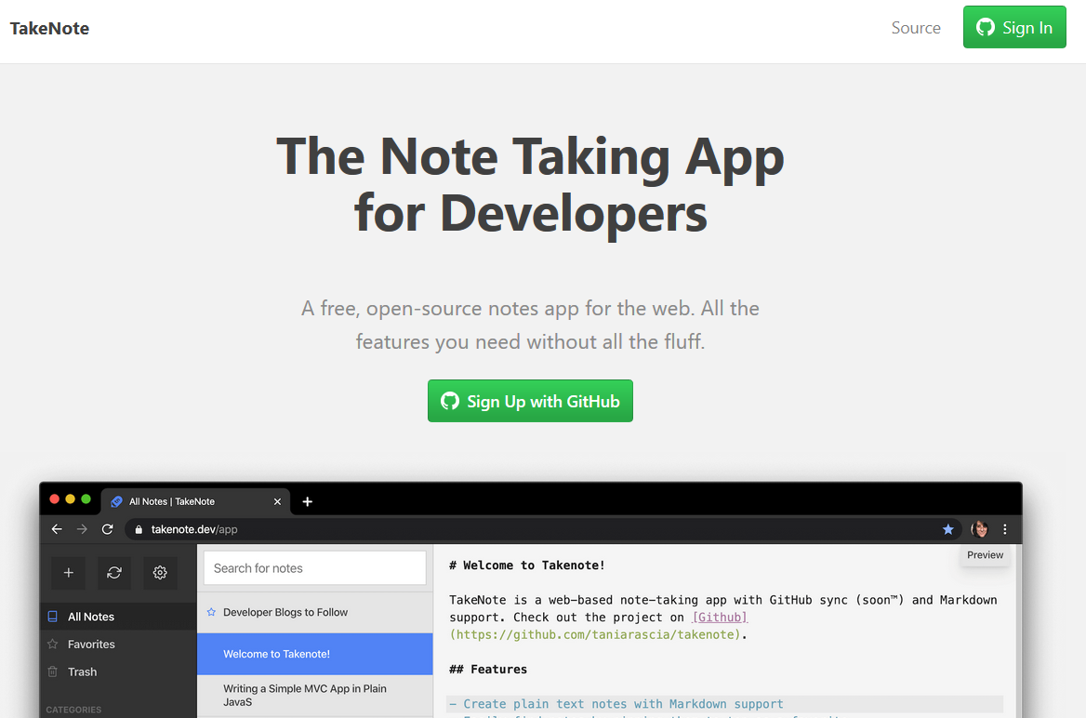
Task: Click the padlock icon beside takenote.dev
Action: pos(138,528)
